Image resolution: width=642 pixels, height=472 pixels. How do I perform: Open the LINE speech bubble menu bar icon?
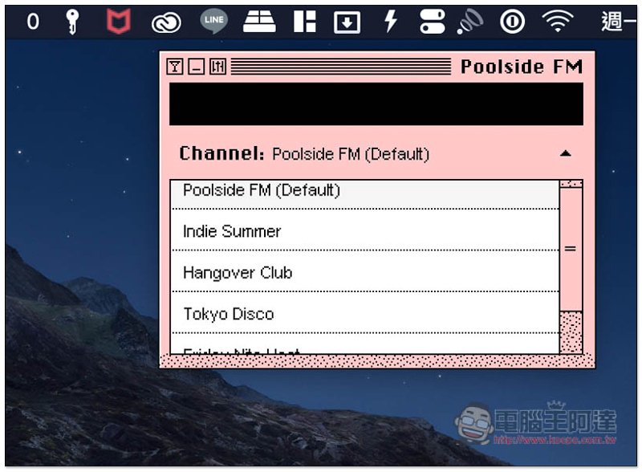(x=214, y=22)
